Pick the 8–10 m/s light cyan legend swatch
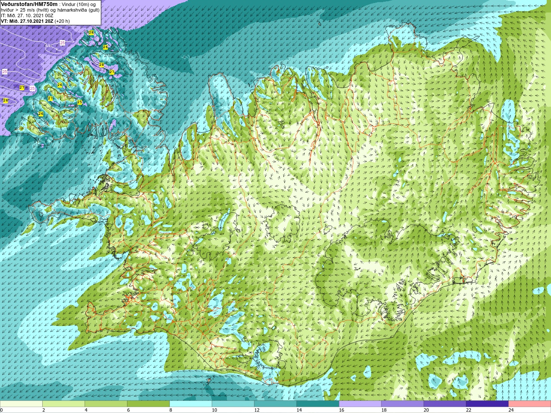The height and width of the screenshot is (413, 551). 191,404
